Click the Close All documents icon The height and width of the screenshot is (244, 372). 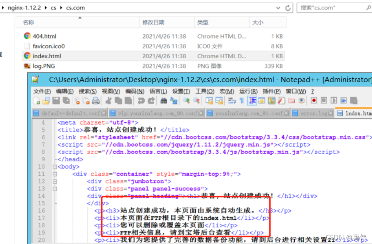86,101
